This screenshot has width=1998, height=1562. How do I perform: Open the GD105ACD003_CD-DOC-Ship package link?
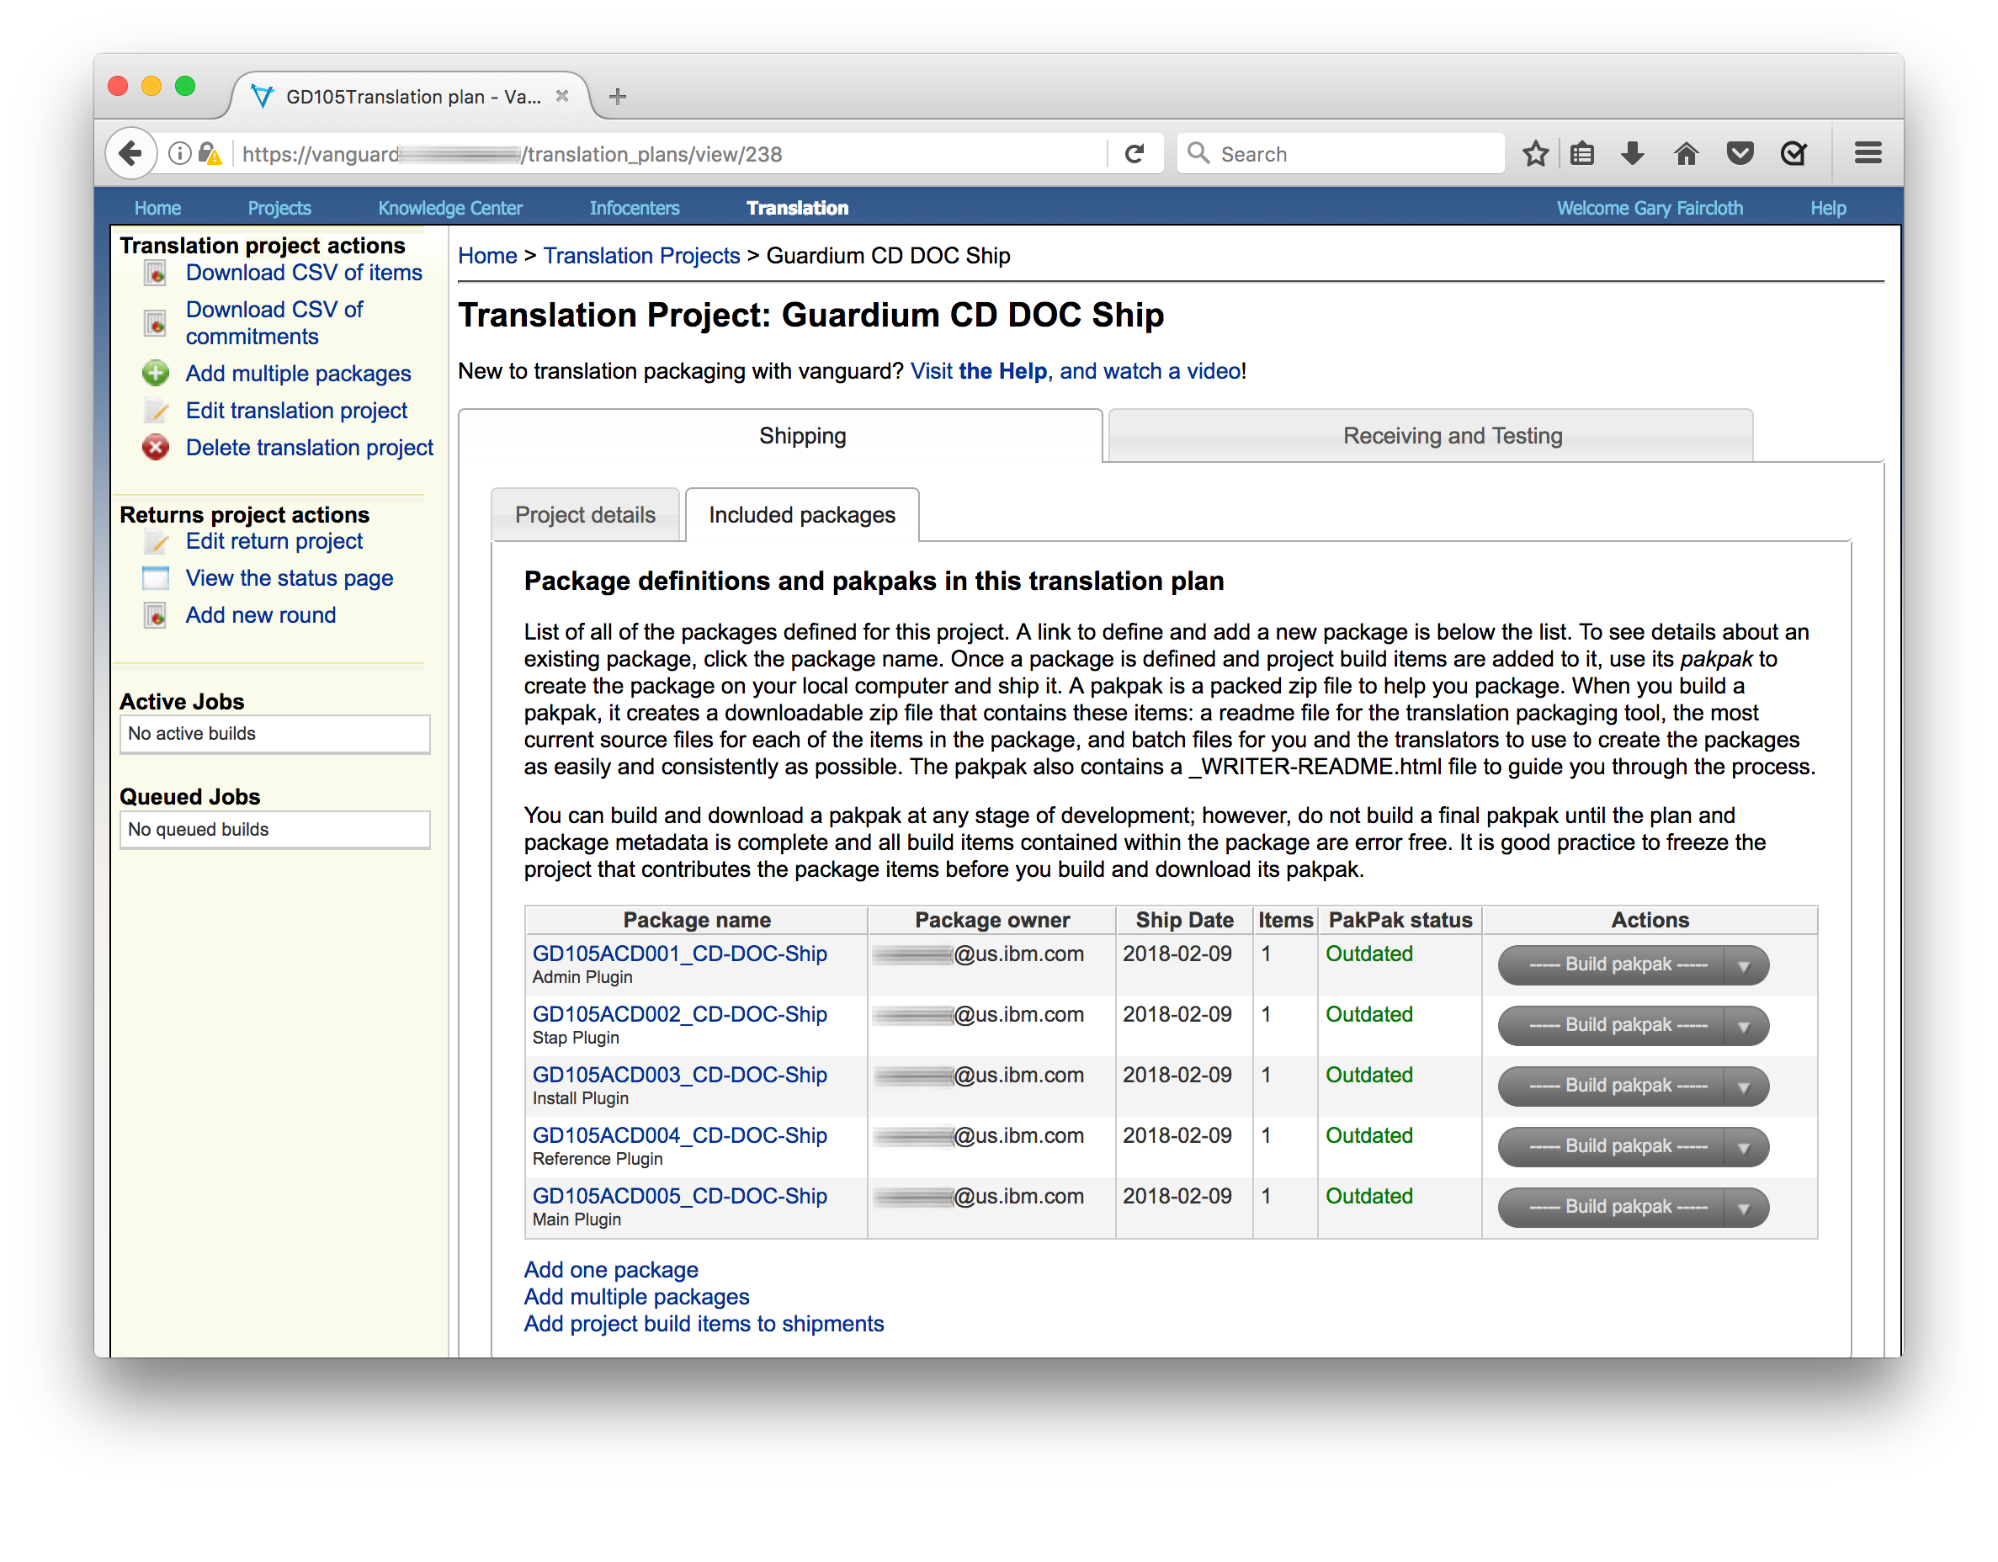click(680, 1074)
